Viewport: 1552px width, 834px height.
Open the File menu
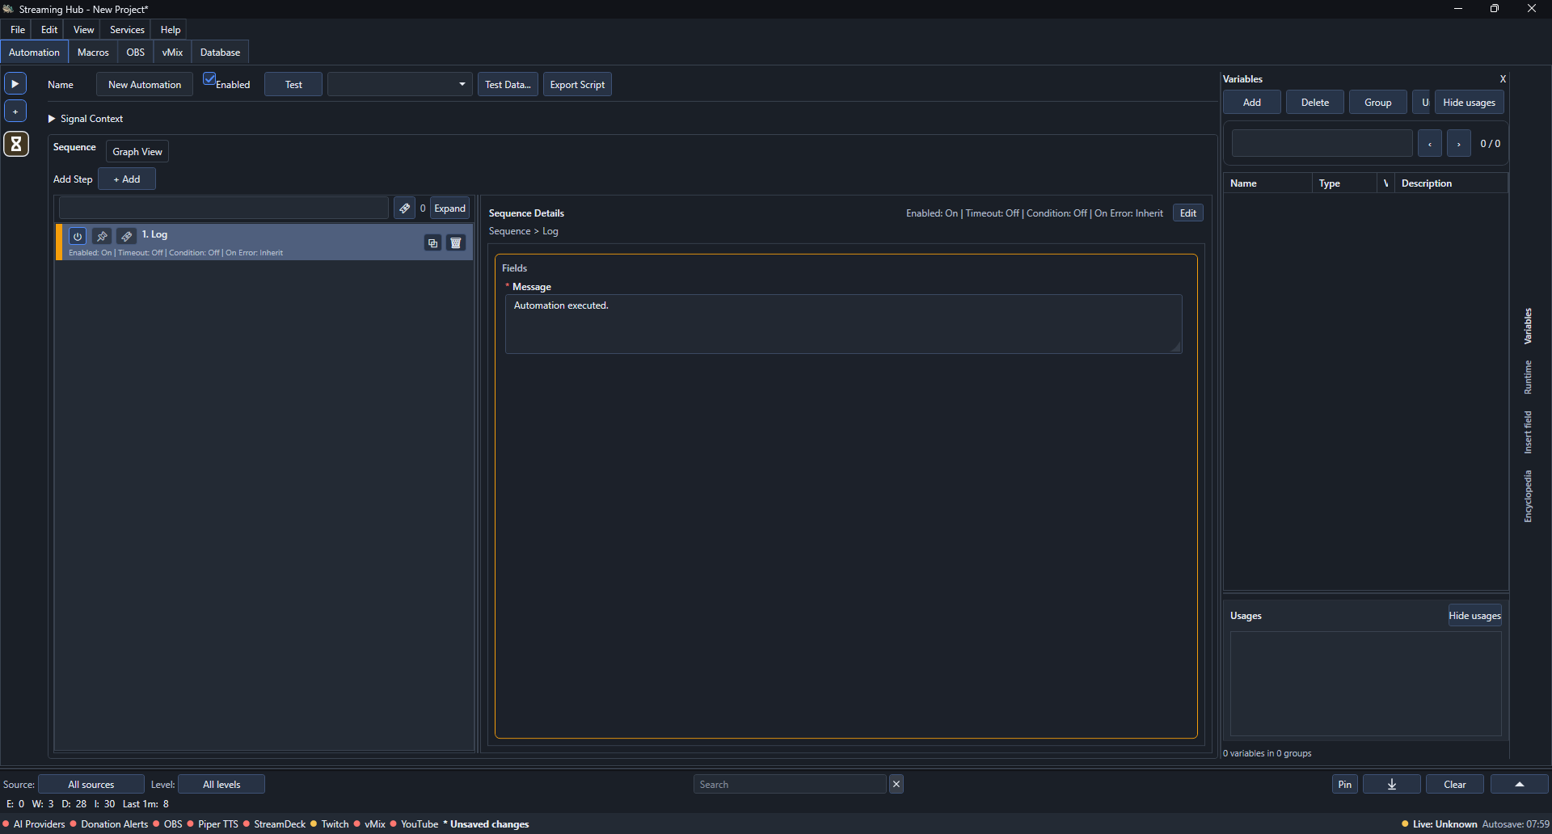click(x=18, y=29)
